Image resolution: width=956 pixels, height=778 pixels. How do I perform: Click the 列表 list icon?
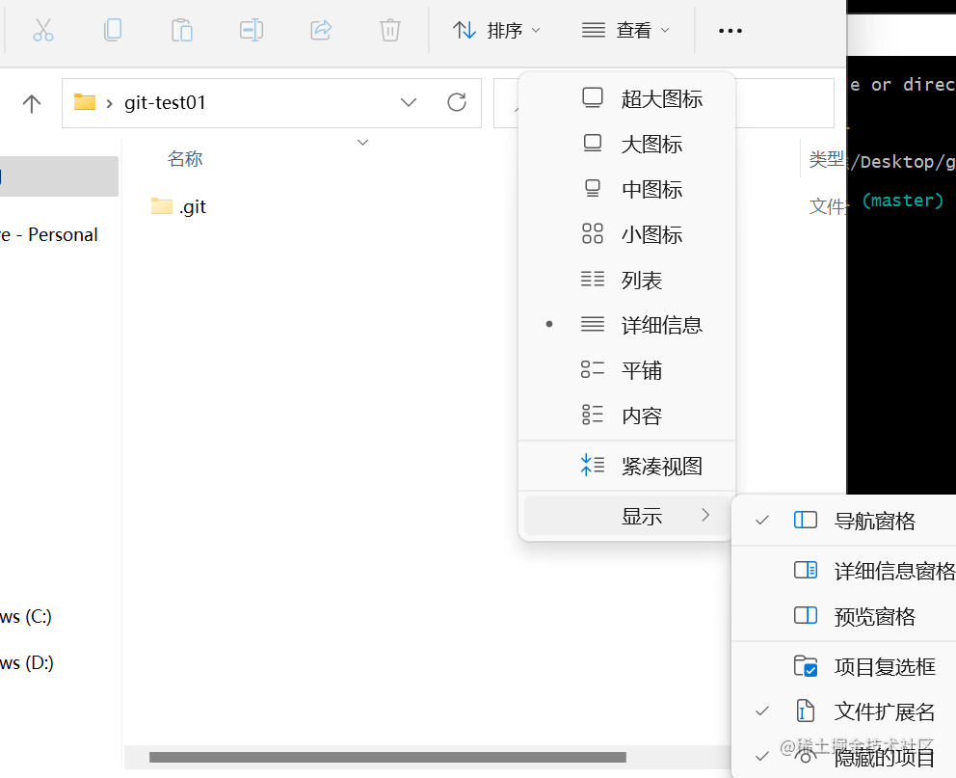[593, 280]
